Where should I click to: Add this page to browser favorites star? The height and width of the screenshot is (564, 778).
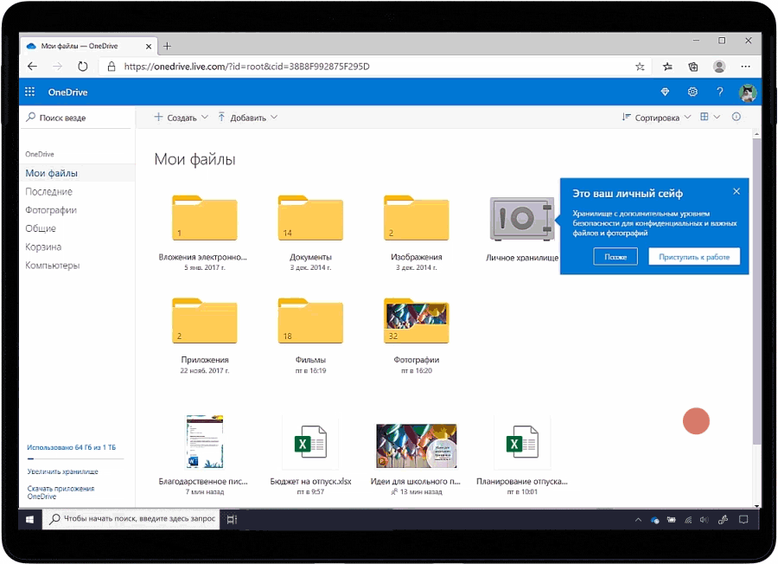(640, 67)
